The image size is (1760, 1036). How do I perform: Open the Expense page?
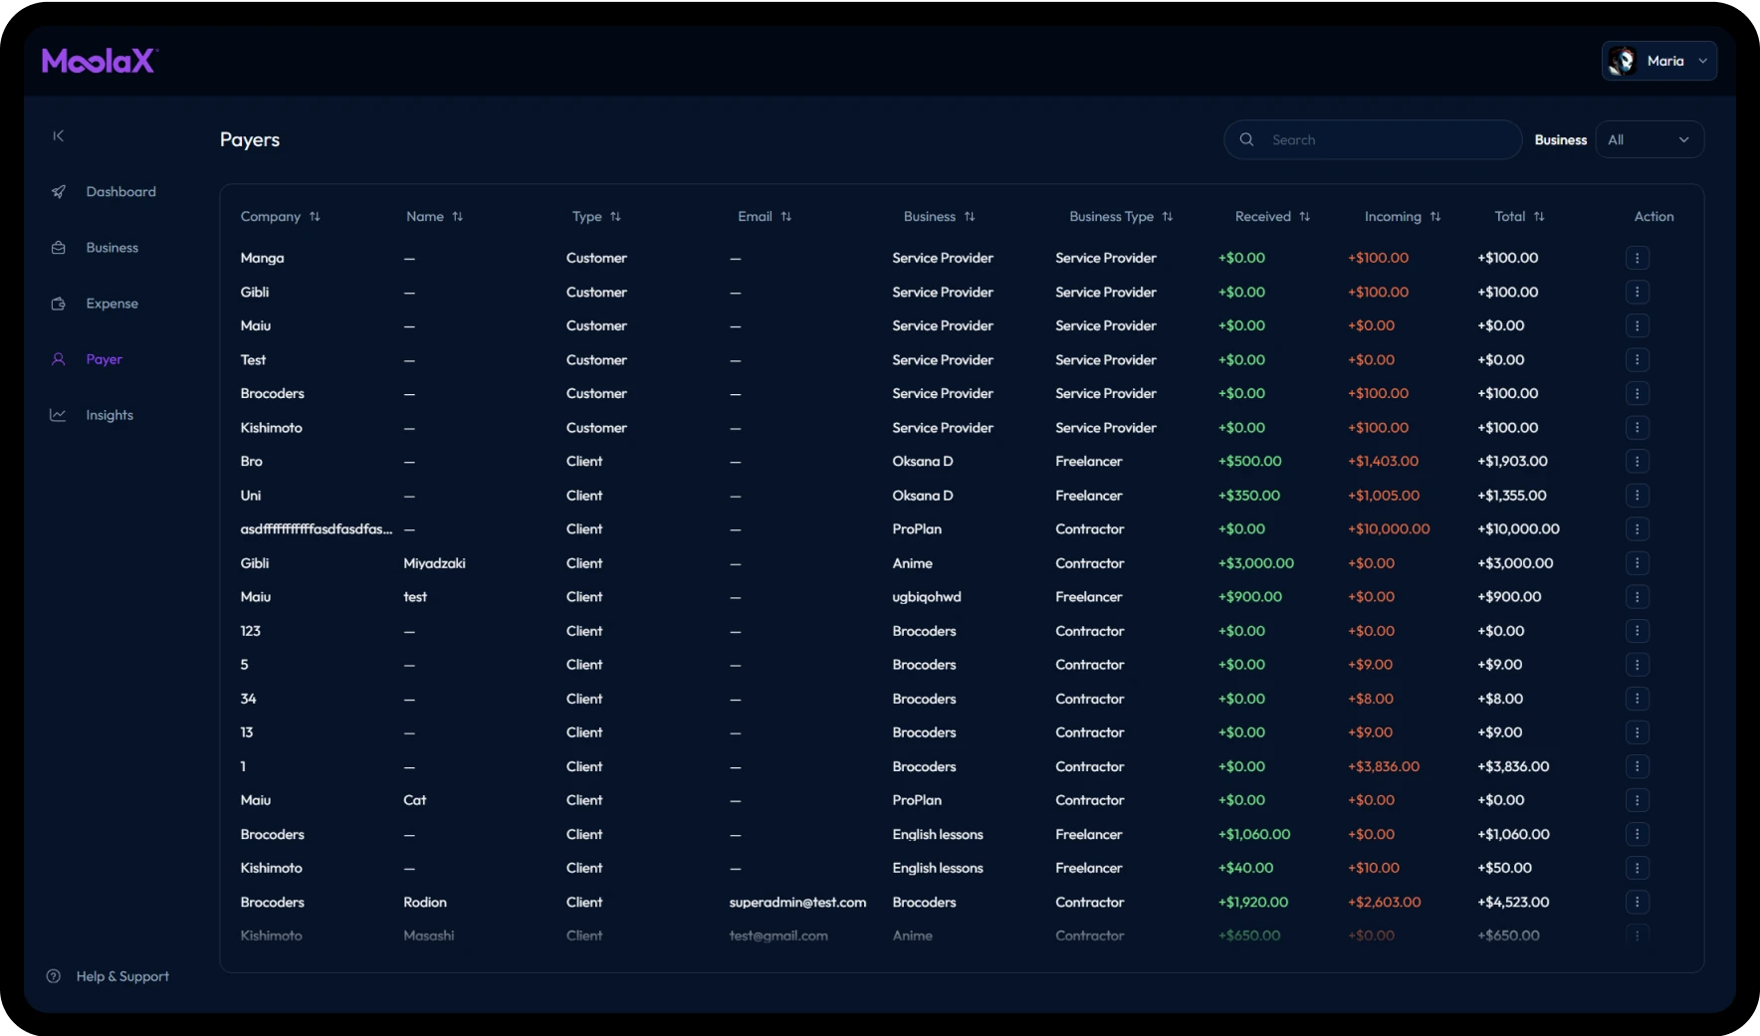[x=111, y=304]
